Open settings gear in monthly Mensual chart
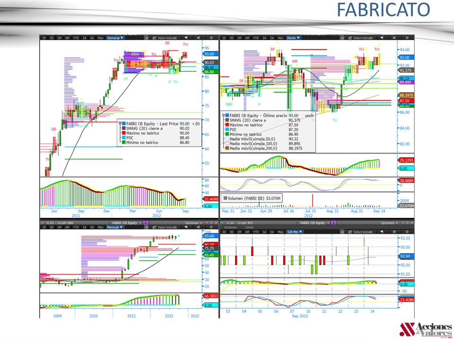This screenshot has width=454, height=340. pyautogui.click(x=211, y=227)
